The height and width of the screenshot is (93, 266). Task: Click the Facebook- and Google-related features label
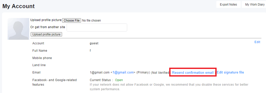[55, 82]
